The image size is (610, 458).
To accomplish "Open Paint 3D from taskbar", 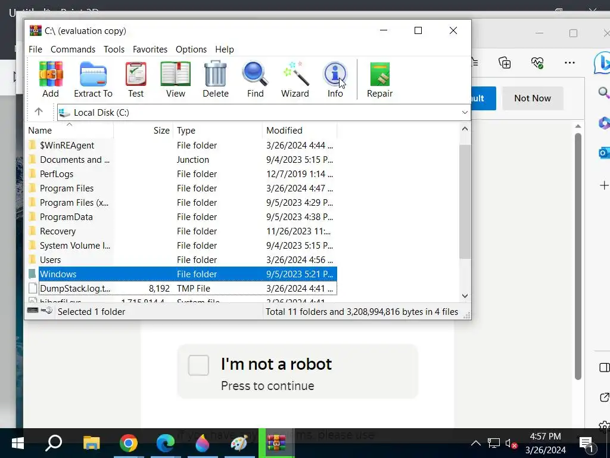I will 203,443.
